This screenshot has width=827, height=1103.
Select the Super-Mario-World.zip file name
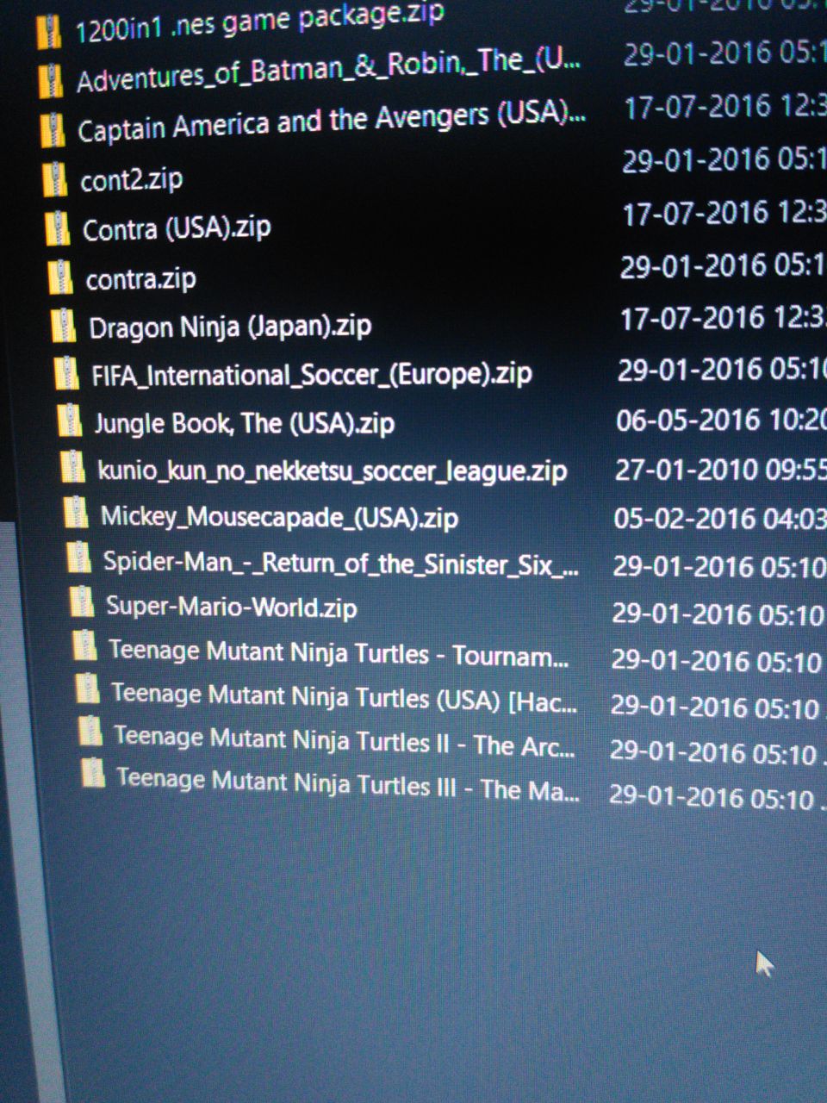point(231,607)
